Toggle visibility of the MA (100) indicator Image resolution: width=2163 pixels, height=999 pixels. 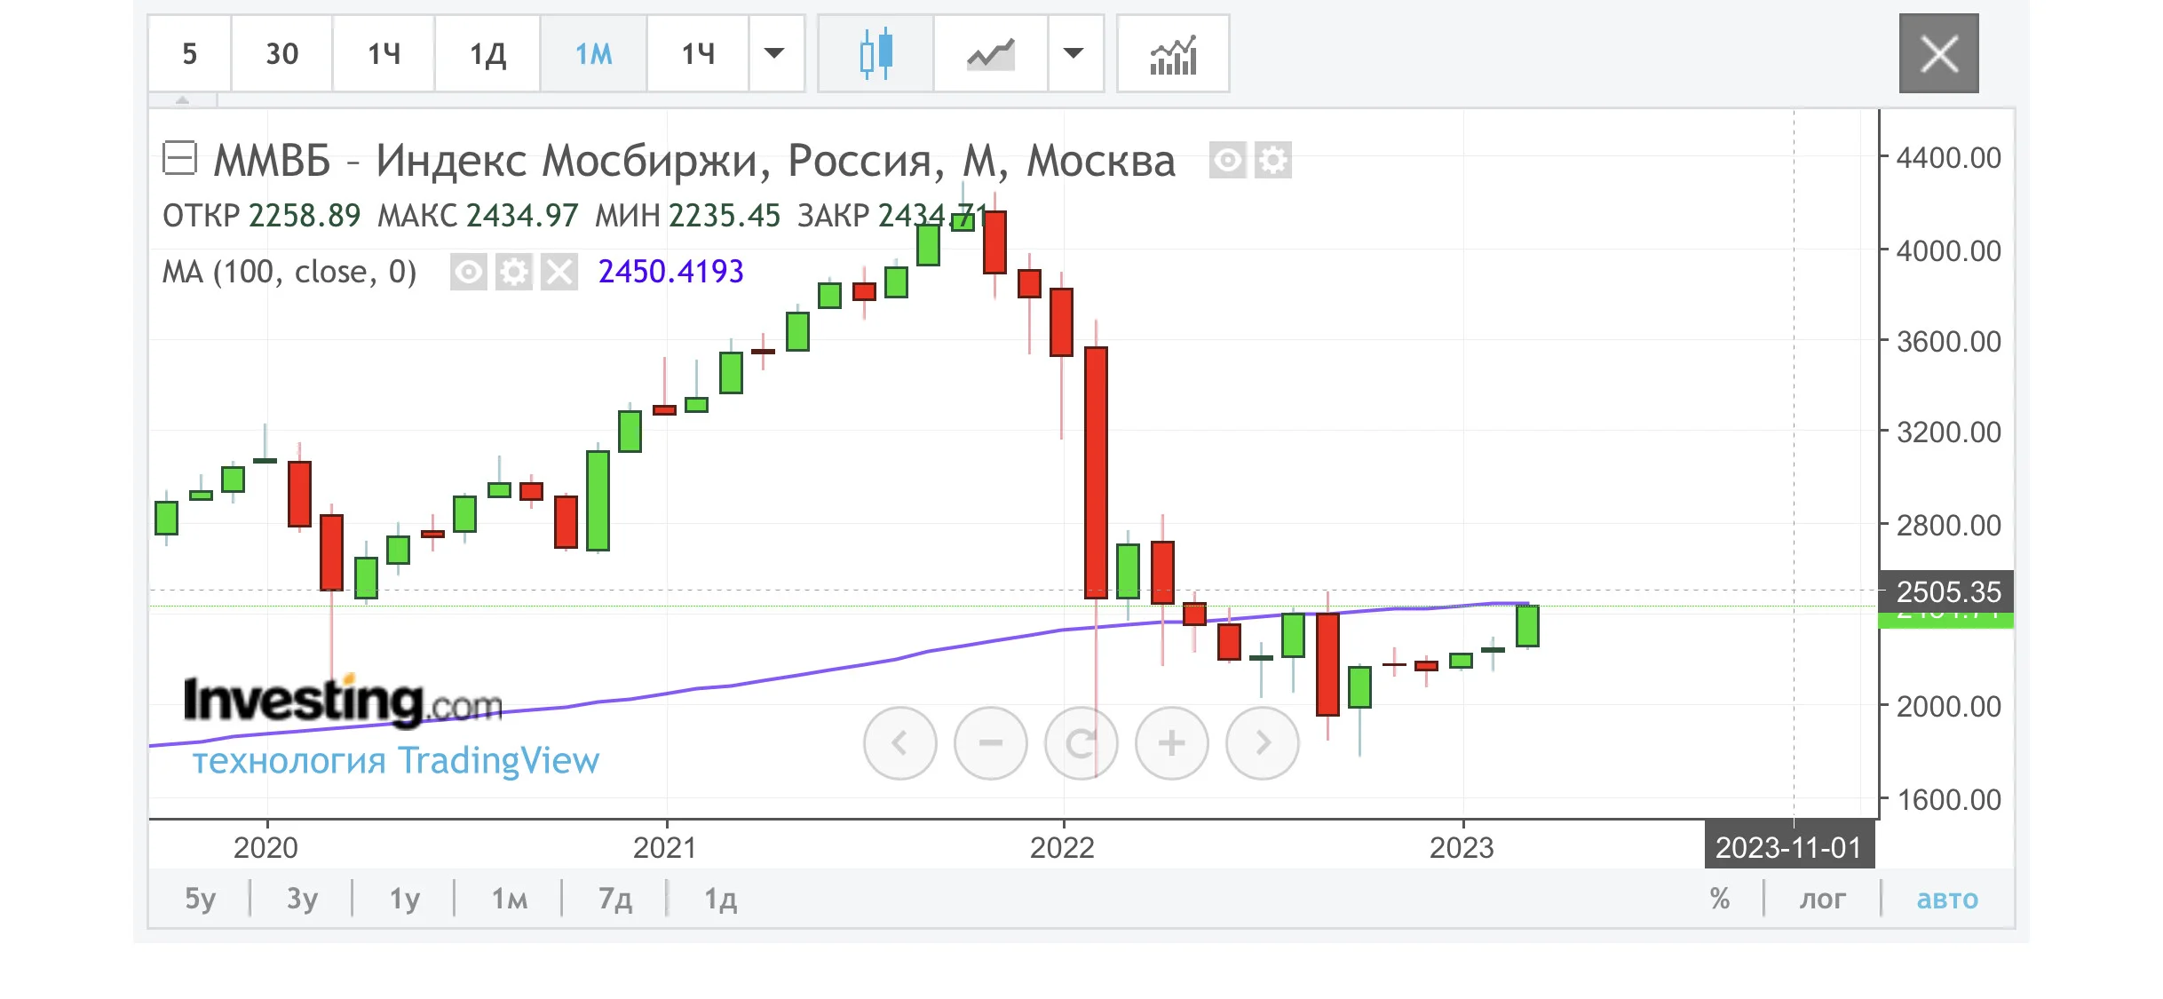coord(468,272)
